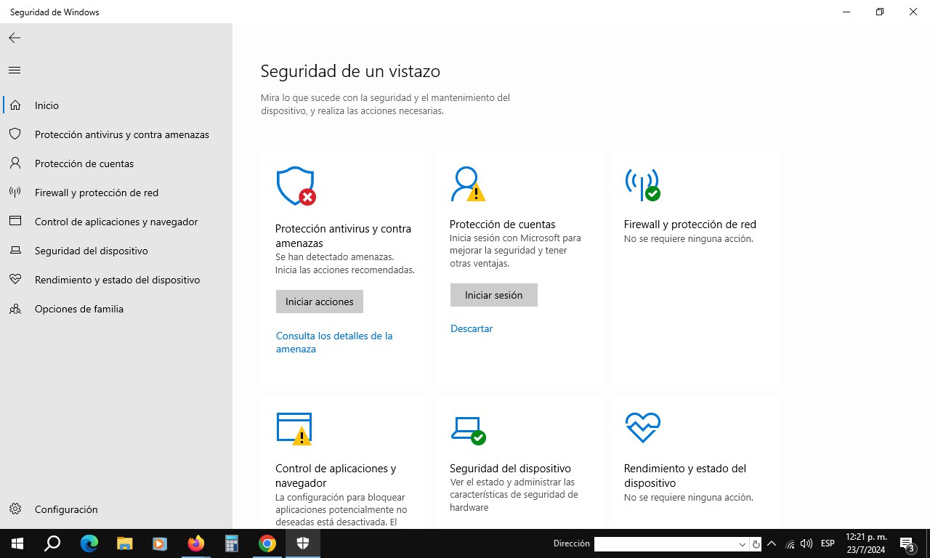Open the account protection card icon with warning

click(x=468, y=184)
